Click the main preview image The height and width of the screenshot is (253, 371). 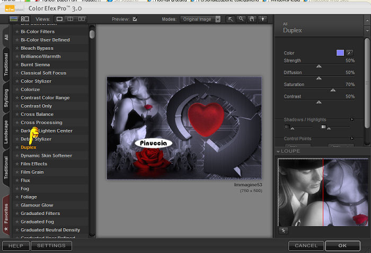point(184,128)
